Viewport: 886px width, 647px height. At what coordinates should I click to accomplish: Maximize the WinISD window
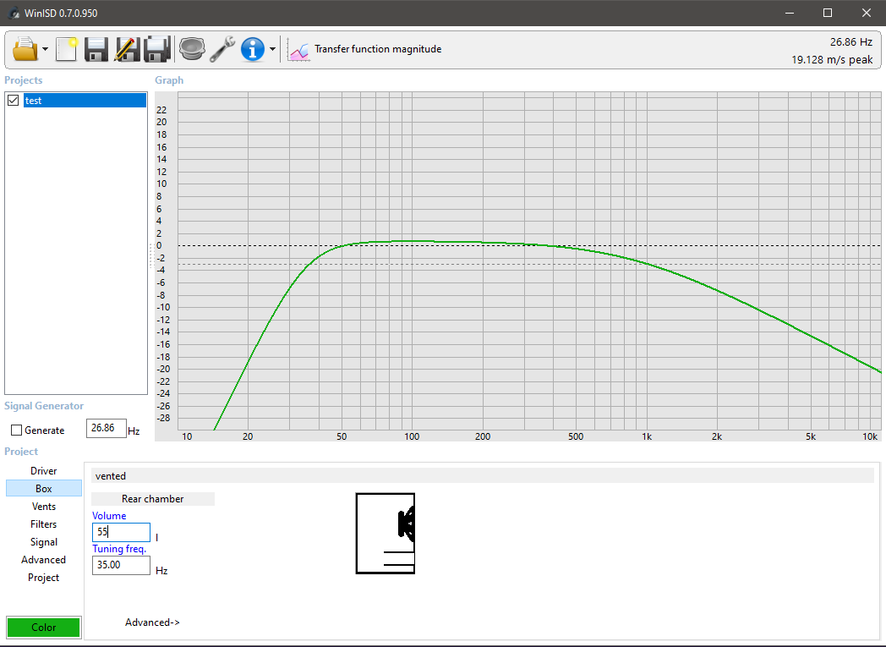pos(828,13)
